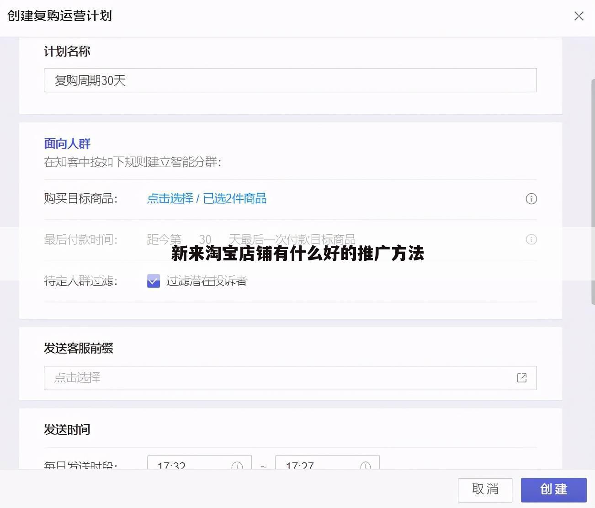Open the 发送客服前缀 selection field
The height and width of the screenshot is (508, 595).
[290, 378]
